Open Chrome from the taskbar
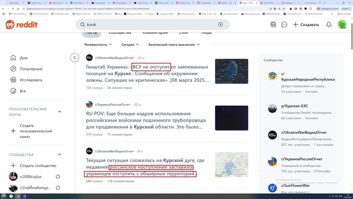 point(18,196)
